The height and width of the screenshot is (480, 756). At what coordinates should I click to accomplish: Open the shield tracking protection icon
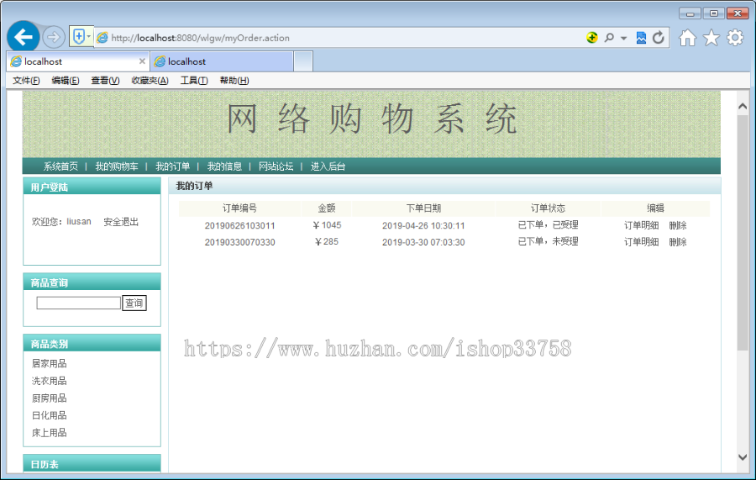(x=79, y=36)
